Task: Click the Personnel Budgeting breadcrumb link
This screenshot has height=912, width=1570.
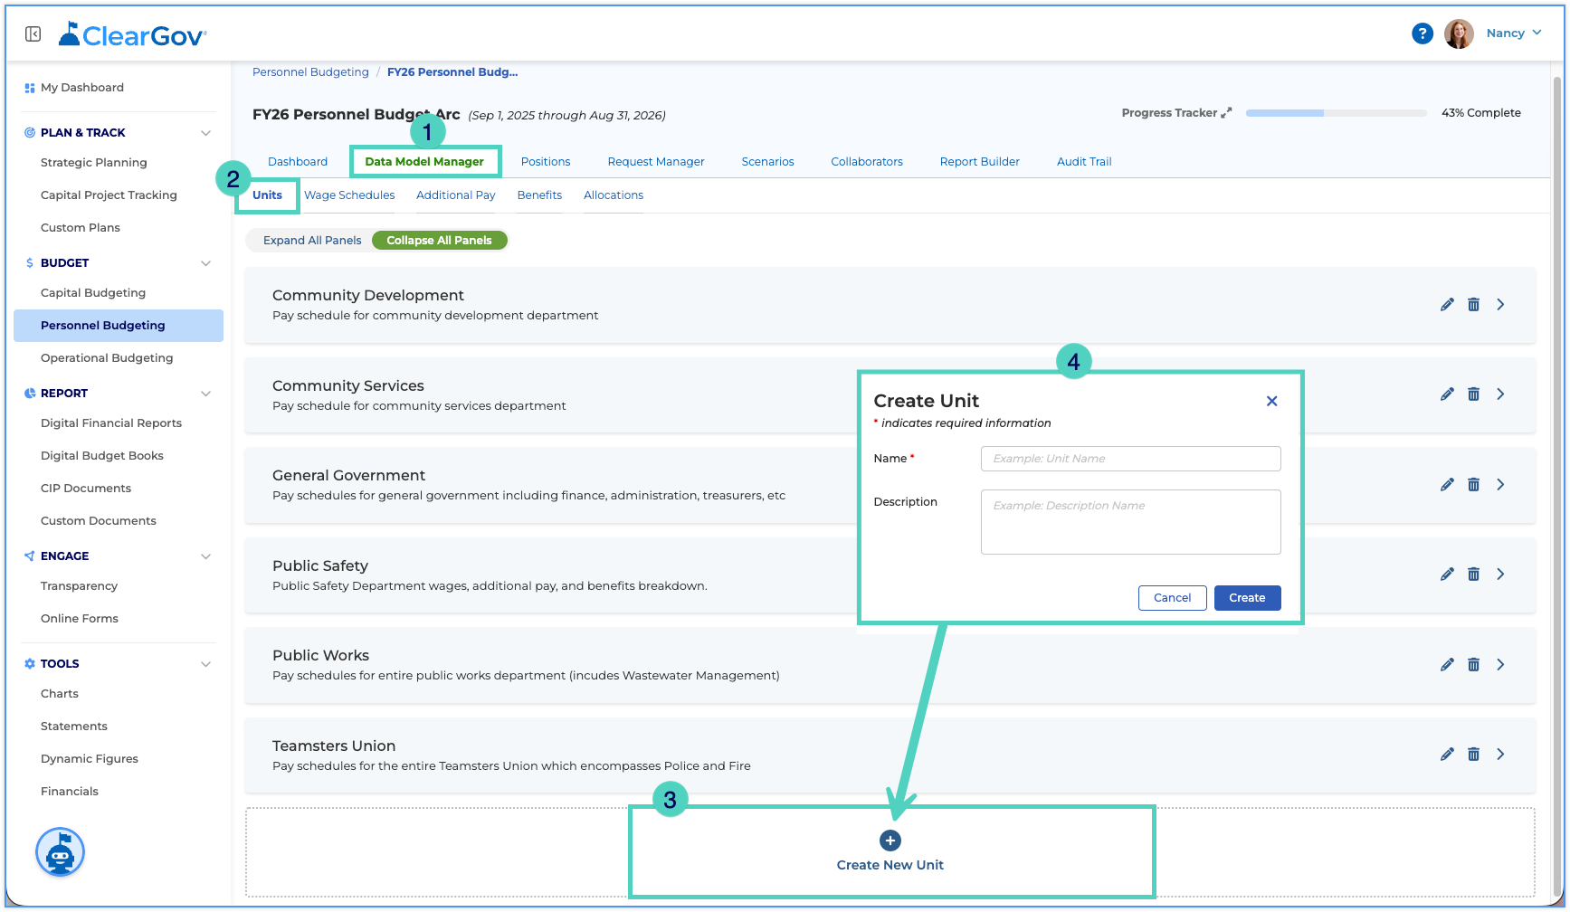Action: [x=310, y=72]
